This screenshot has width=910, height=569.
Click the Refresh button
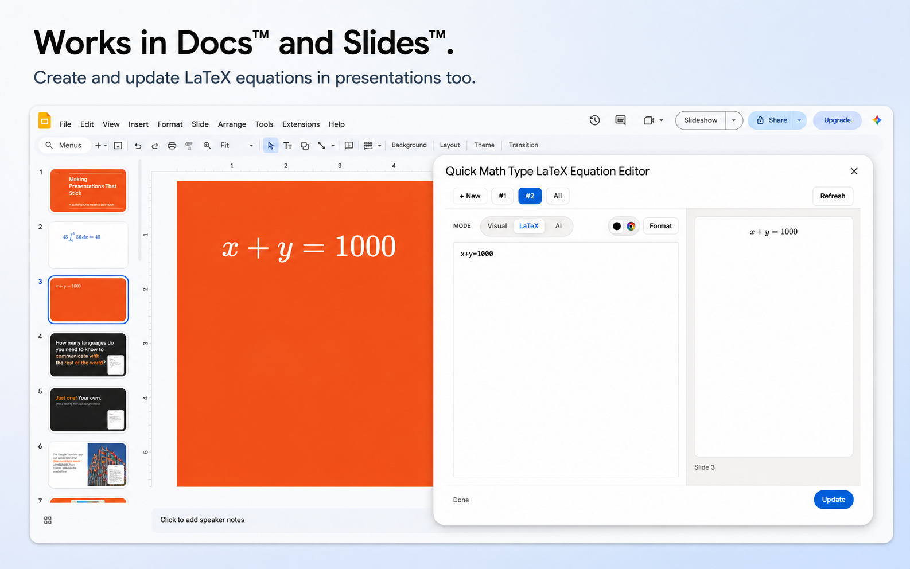point(833,196)
